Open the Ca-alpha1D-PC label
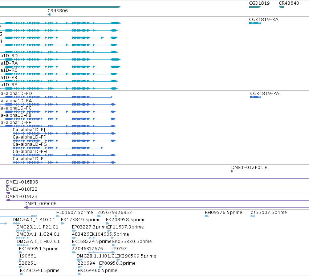Image resolution: width=309 pixels, height=276 pixels. pyautogui.click(x=16, y=108)
